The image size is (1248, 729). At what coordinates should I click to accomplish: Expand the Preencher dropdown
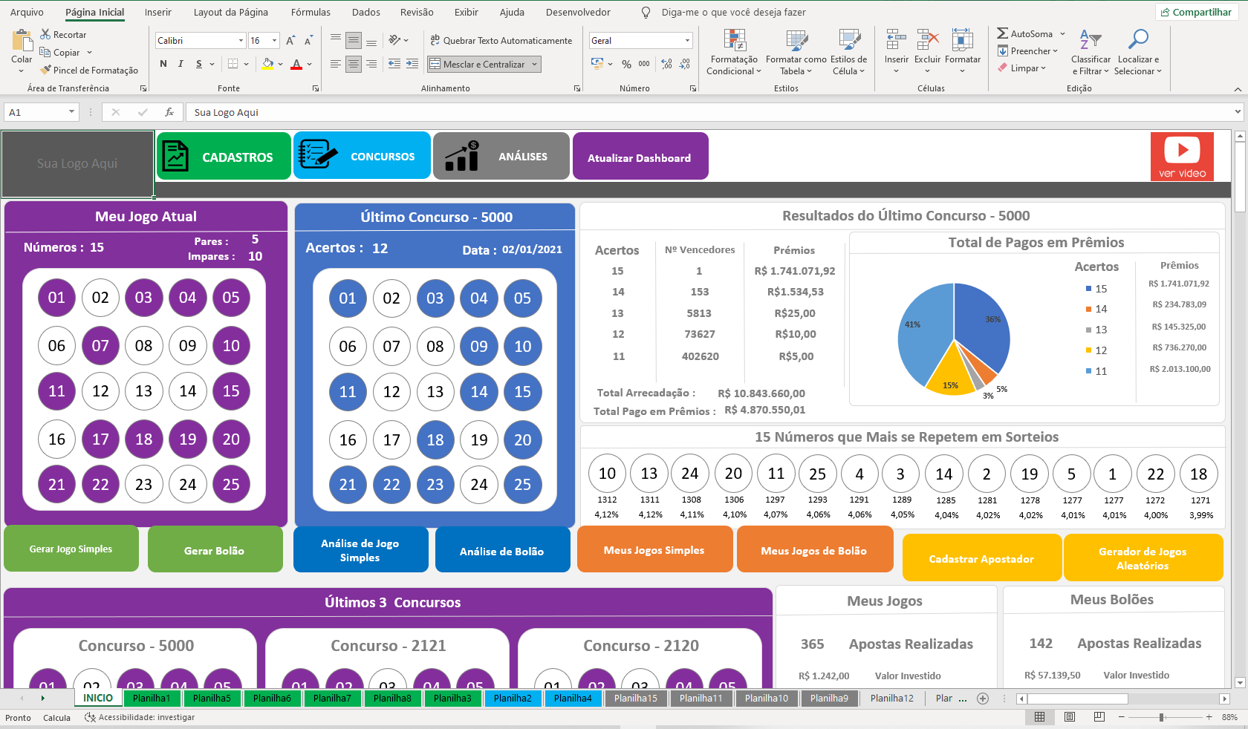point(1055,51)
